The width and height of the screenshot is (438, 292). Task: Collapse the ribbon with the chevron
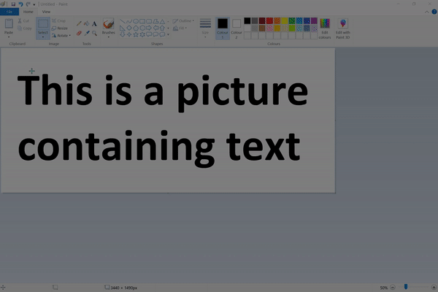point(427,12)
